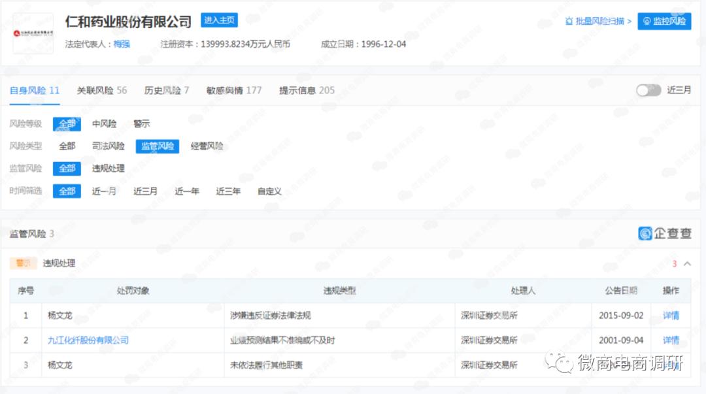The image size is (706, 394).
Task: Select the 中风险 risk level filter
Action: click(104, 123)
